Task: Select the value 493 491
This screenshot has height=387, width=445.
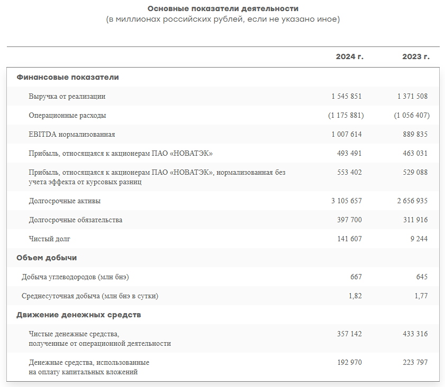Action: 349,154
